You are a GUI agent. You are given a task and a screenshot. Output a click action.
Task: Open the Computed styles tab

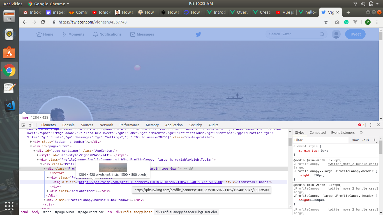coord(318,133)
